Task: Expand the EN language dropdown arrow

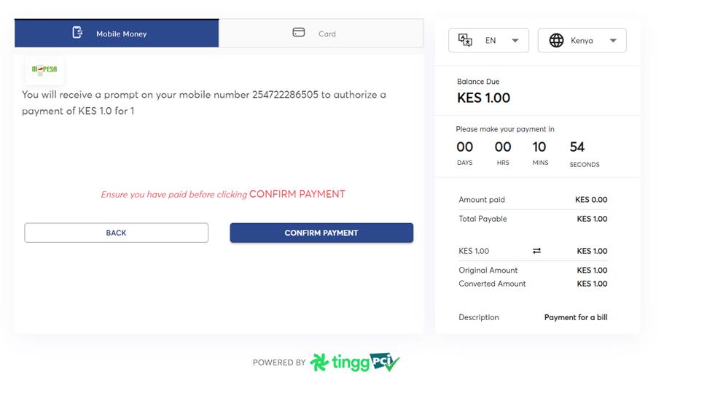Action: click(x=515, y=41)
